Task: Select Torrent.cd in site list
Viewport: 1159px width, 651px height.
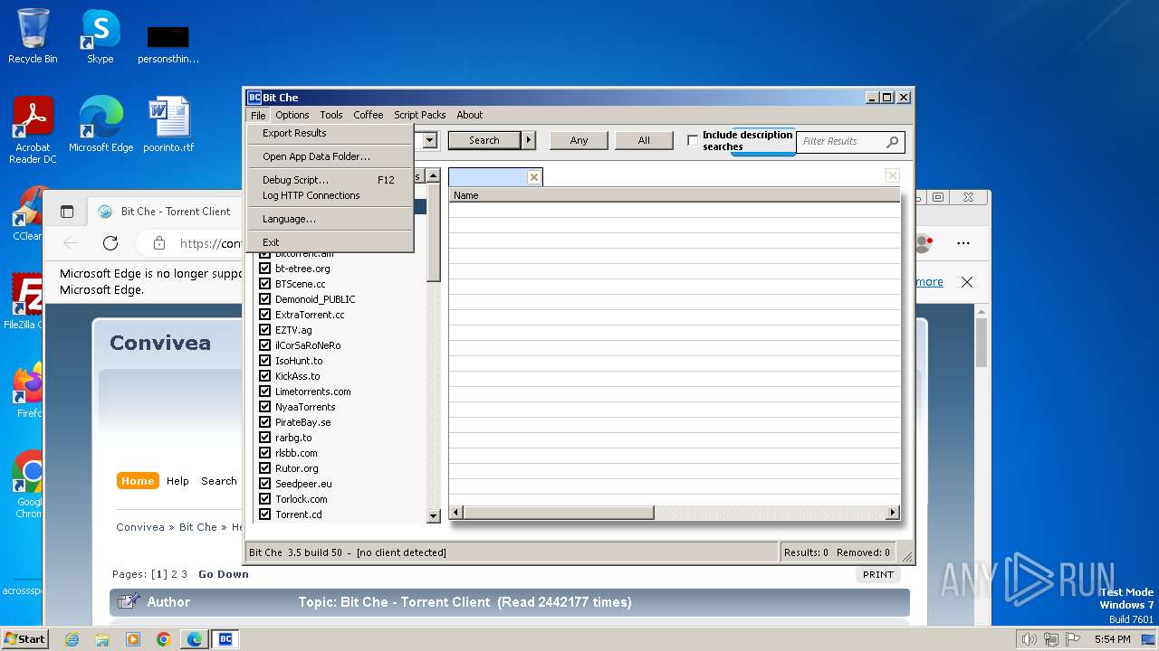Action: click(299, 514)
